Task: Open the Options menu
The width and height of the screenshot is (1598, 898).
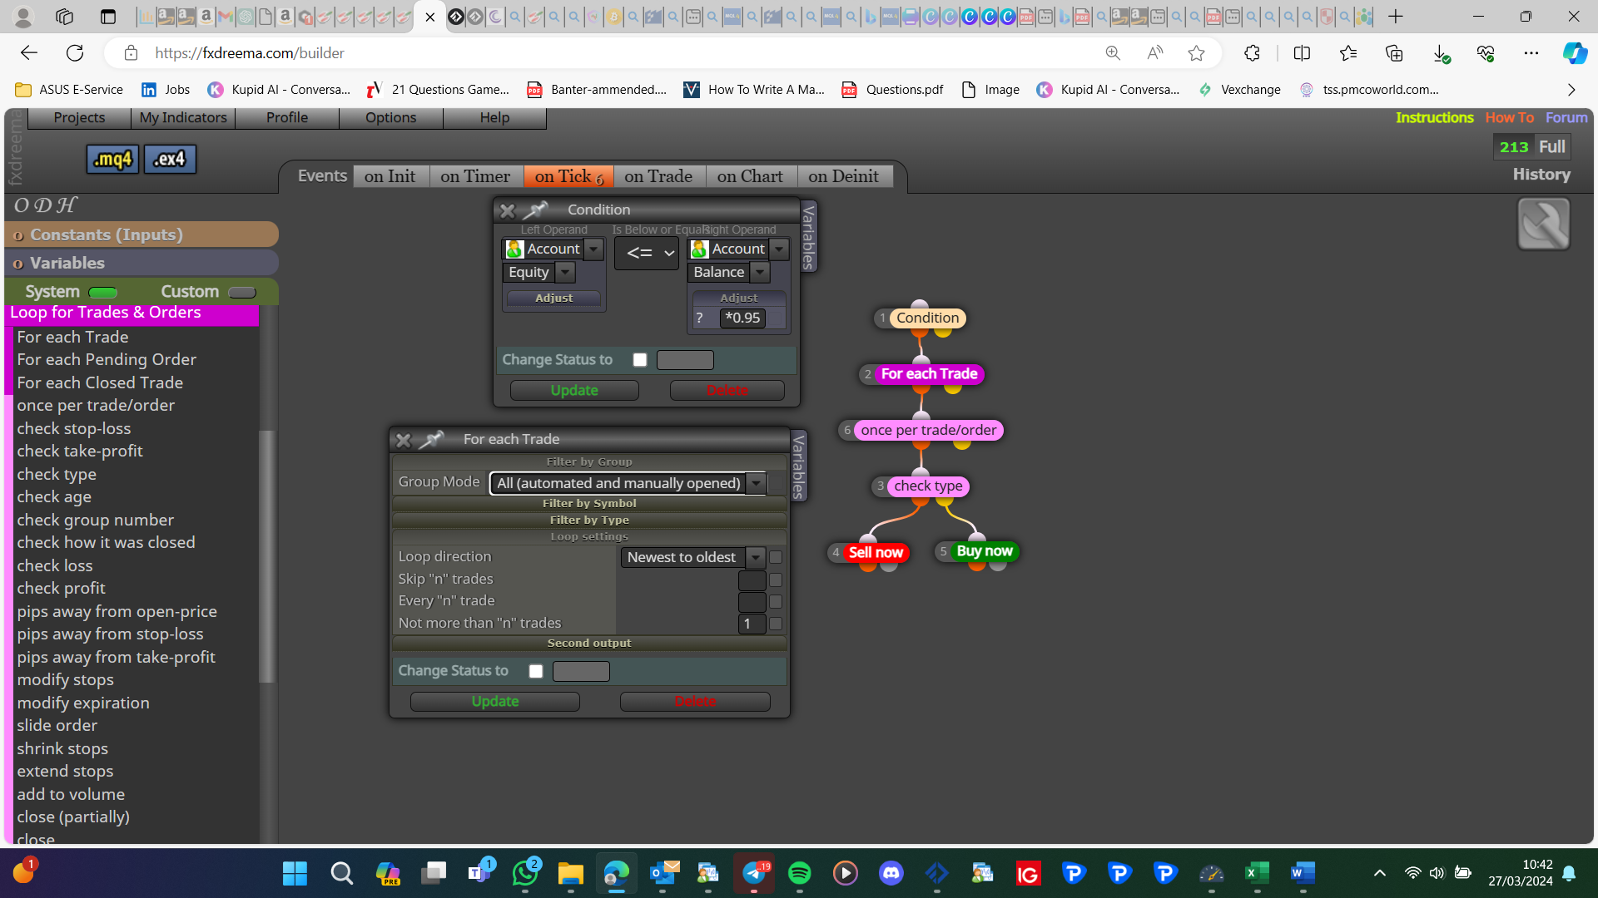Action: [390, 118]
